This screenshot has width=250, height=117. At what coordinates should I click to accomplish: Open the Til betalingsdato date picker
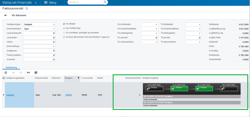click(x=199, y=33)
